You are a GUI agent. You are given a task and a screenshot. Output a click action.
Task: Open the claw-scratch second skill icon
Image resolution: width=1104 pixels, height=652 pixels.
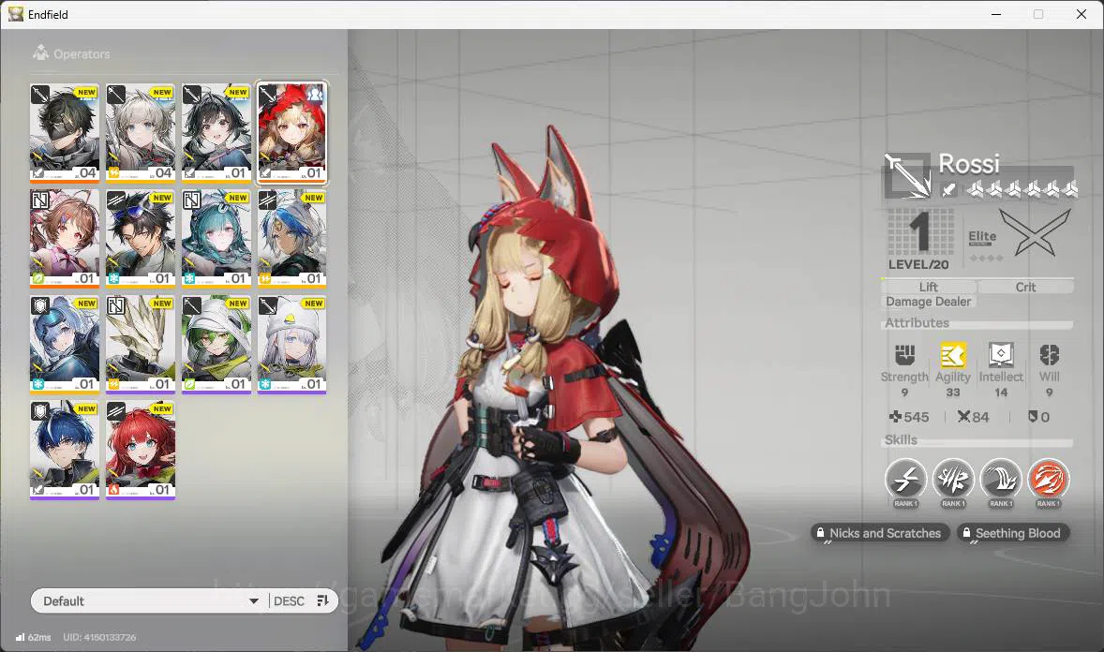coord(953,480)
